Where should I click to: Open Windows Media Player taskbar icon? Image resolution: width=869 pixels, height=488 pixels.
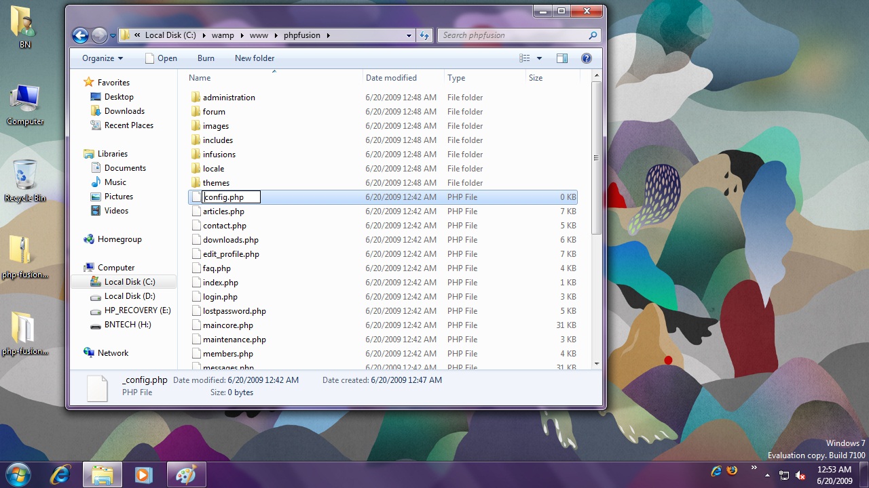(143, 475)
